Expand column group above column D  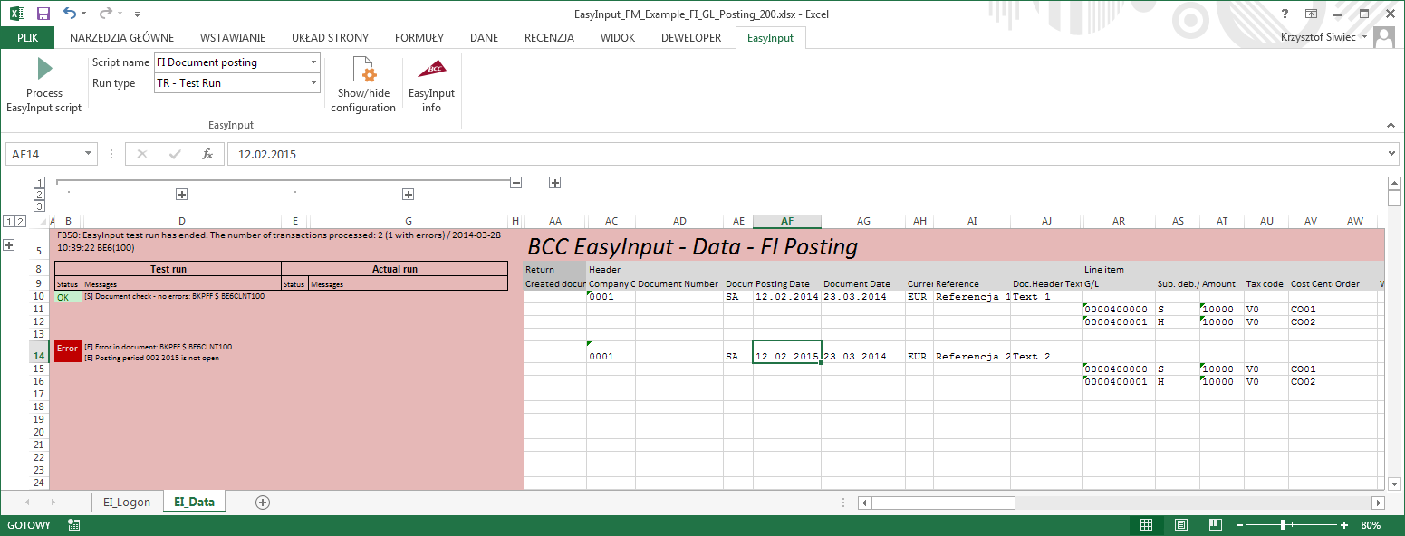(181, 194)
